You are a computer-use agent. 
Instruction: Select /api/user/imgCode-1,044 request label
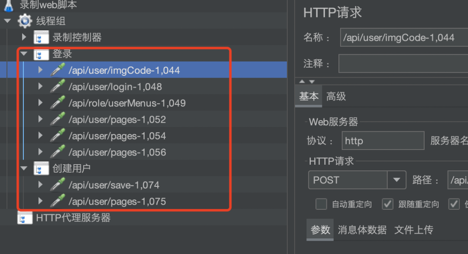point(124,70)
